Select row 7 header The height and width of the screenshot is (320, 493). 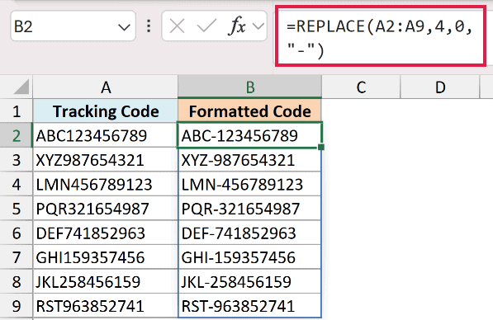pyautogui.click(x=17, y=257)
